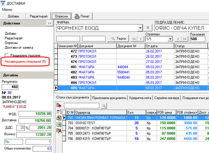Switch to Стоки към документа tab
209x153 pixels.
point(72,98)
